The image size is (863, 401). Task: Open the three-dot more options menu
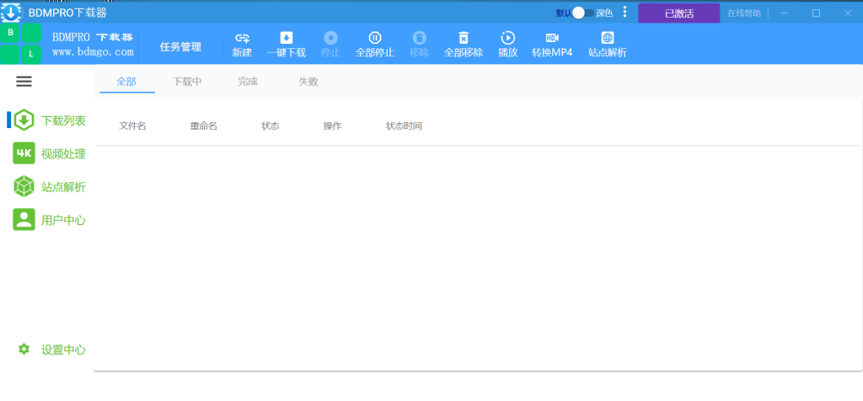[x=624, y=12]
